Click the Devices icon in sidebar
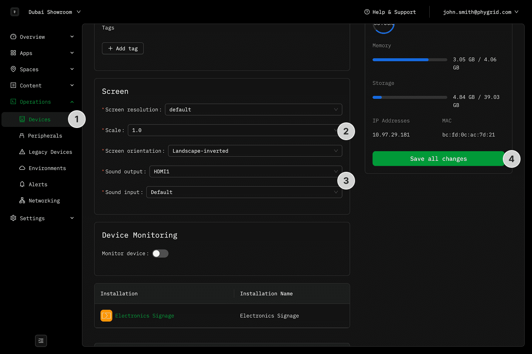The width and height of the screenshot is (532, 354). (22, 119)
